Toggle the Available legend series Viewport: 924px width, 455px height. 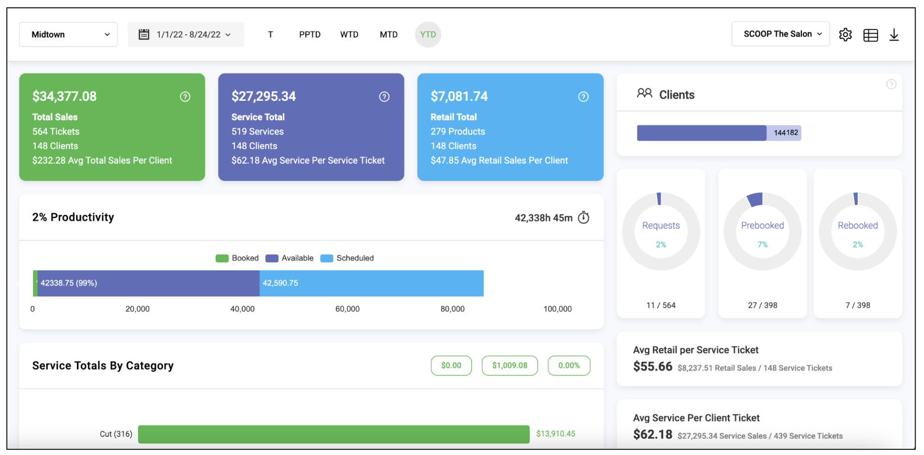[289, 258]
